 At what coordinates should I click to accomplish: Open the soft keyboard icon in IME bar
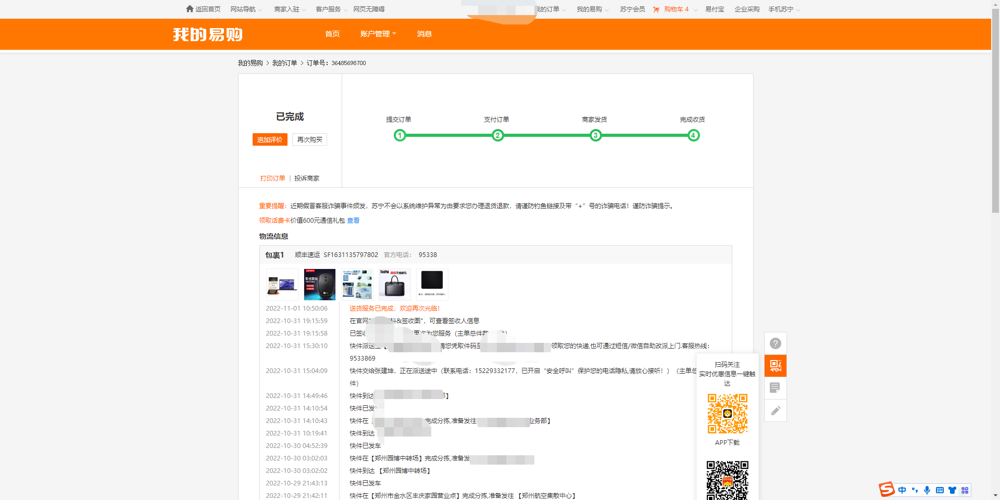click(940, 490)
